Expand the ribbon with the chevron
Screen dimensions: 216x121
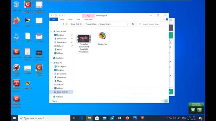point(164,19)
